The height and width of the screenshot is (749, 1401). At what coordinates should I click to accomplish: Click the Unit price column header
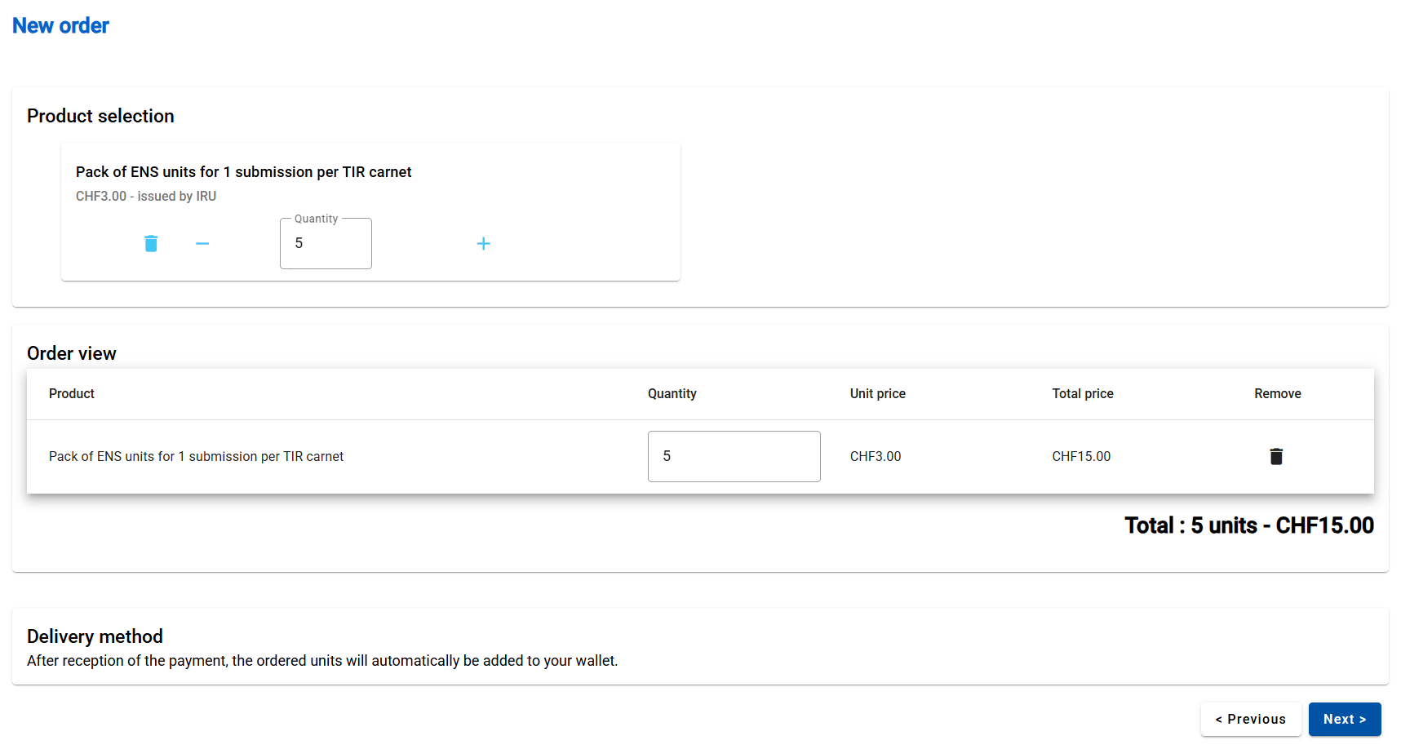click(x=877, y=394)
